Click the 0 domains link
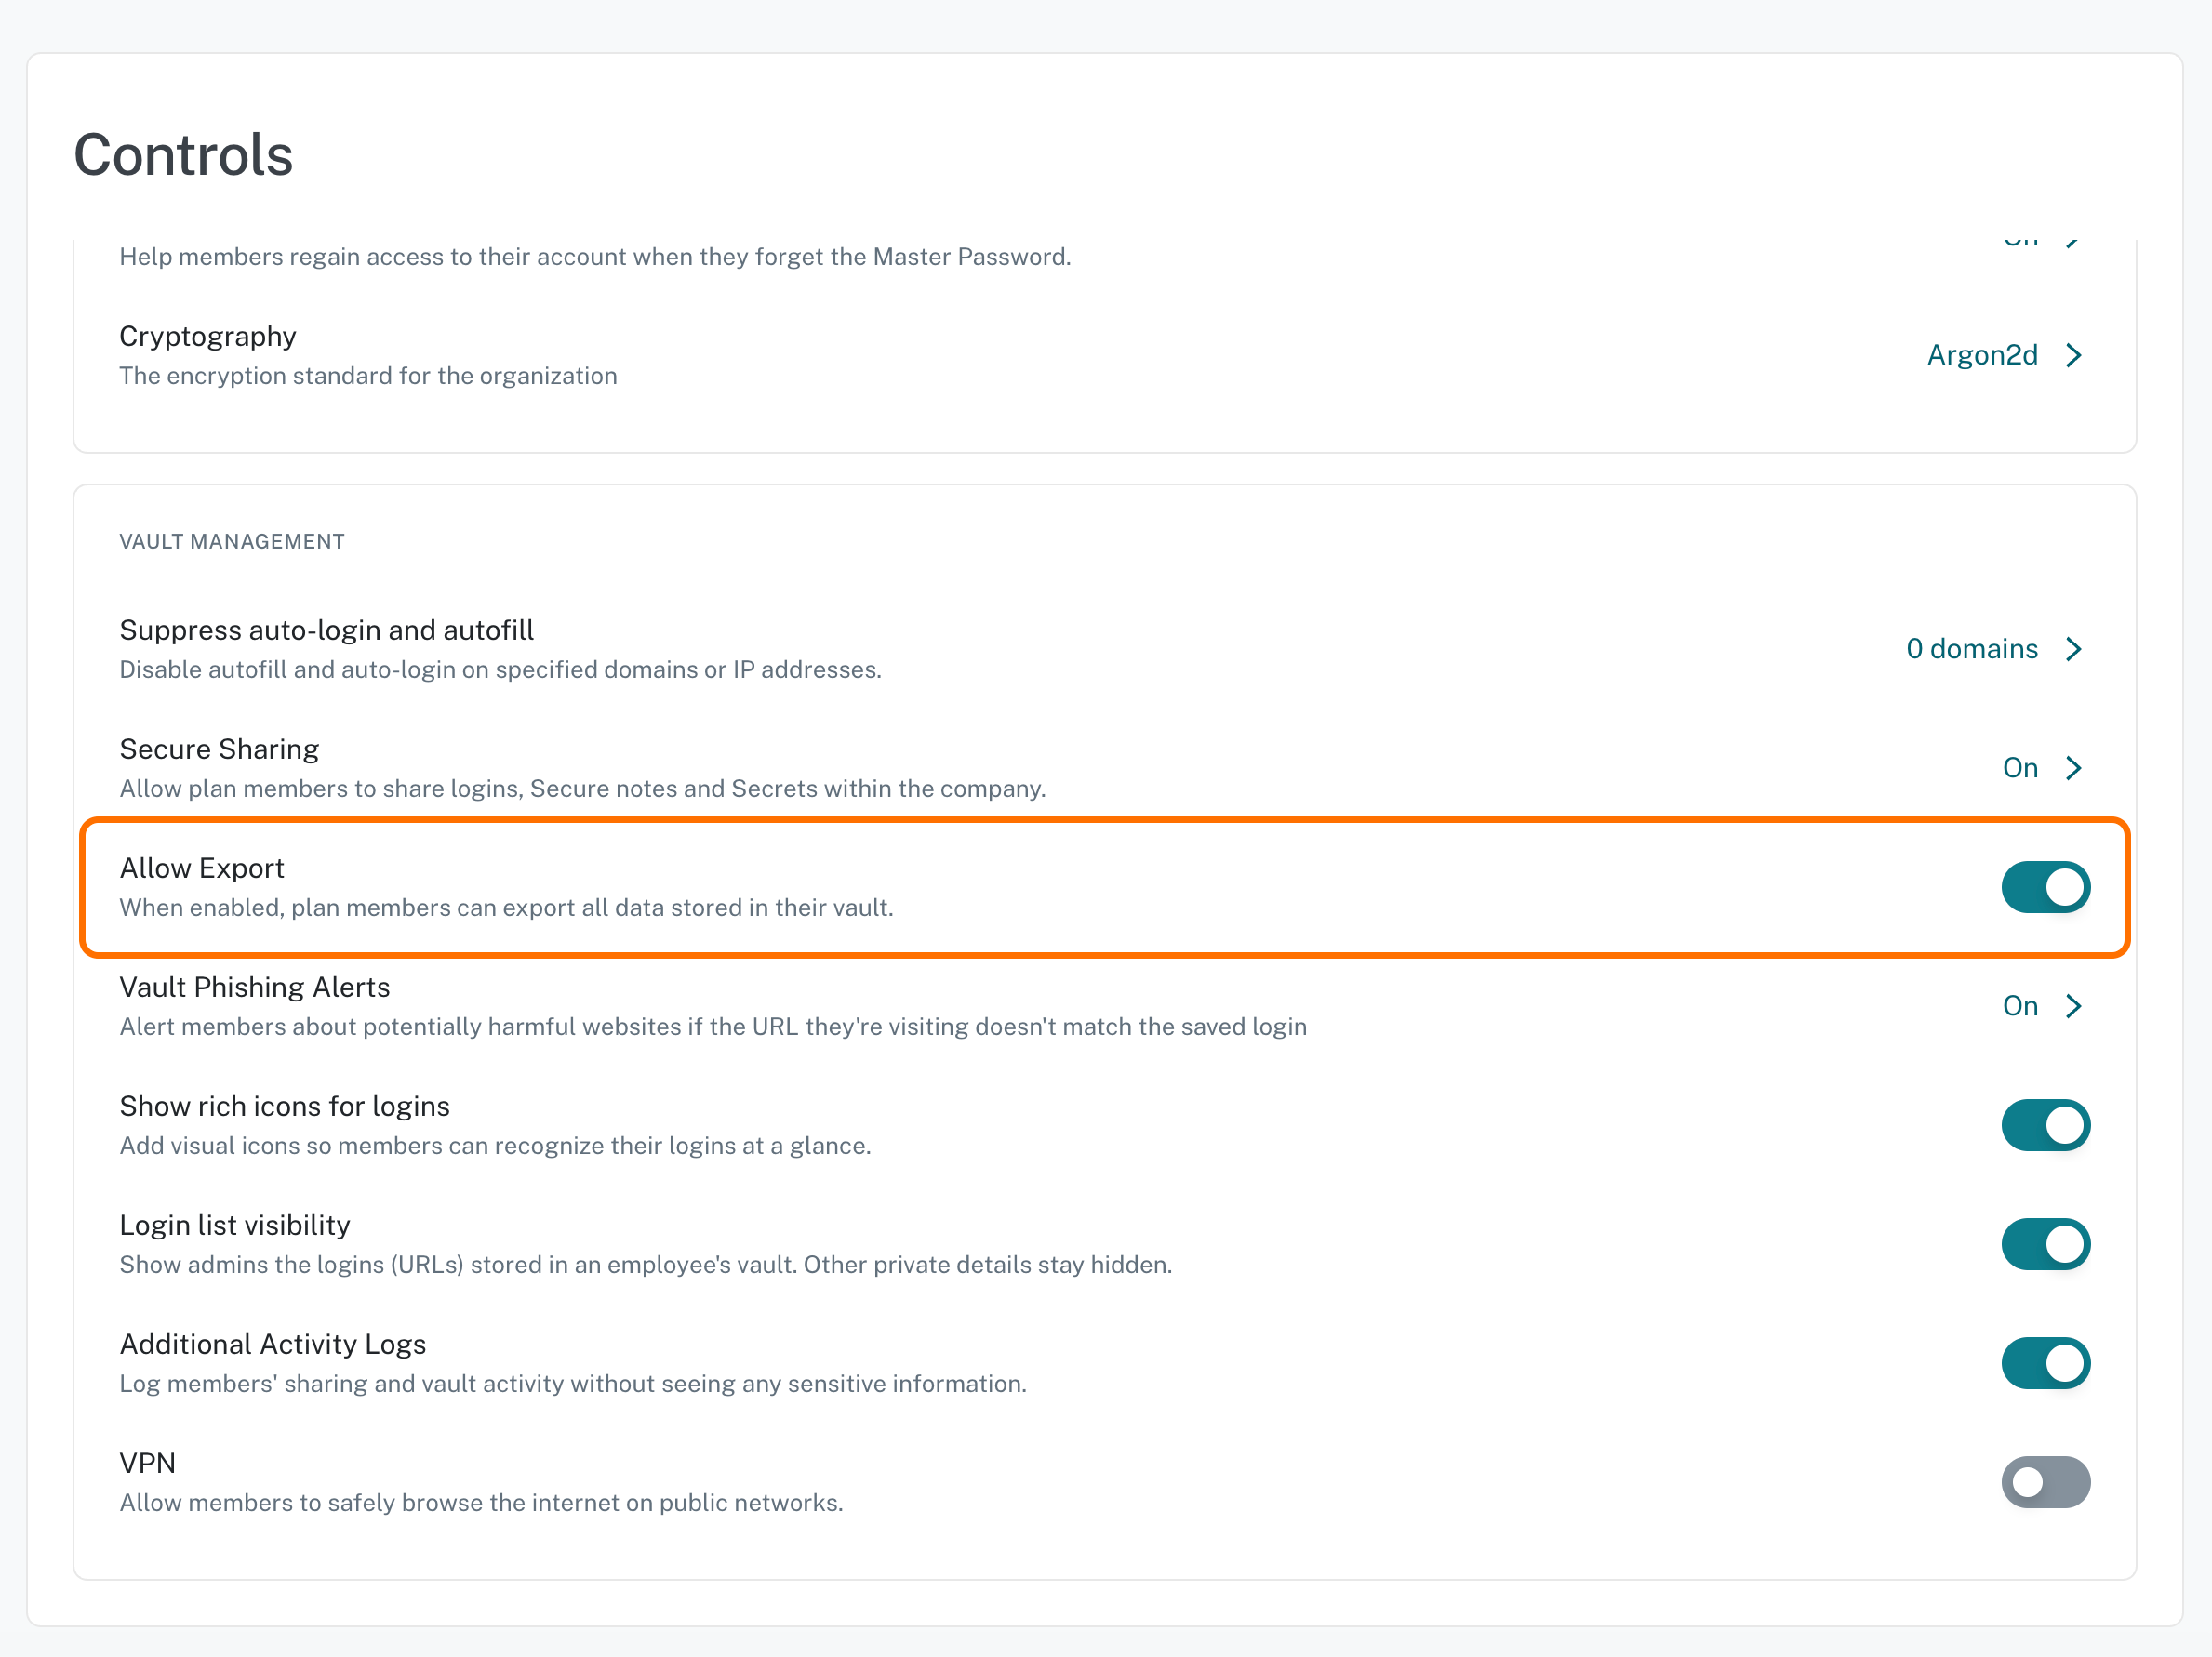Image resolution: width=2212 pixels, height=1657 pixels. [x=1972, y=650]
